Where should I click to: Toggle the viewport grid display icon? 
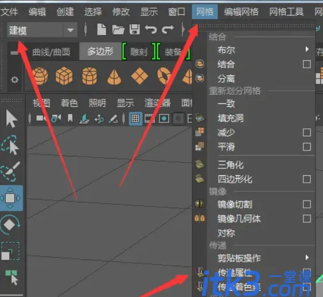tap(135, 118)
